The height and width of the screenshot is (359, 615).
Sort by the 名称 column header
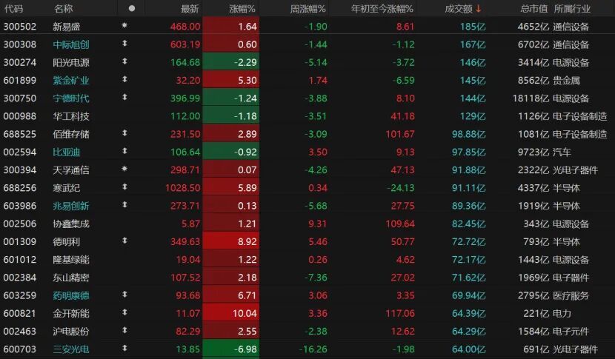63,9
